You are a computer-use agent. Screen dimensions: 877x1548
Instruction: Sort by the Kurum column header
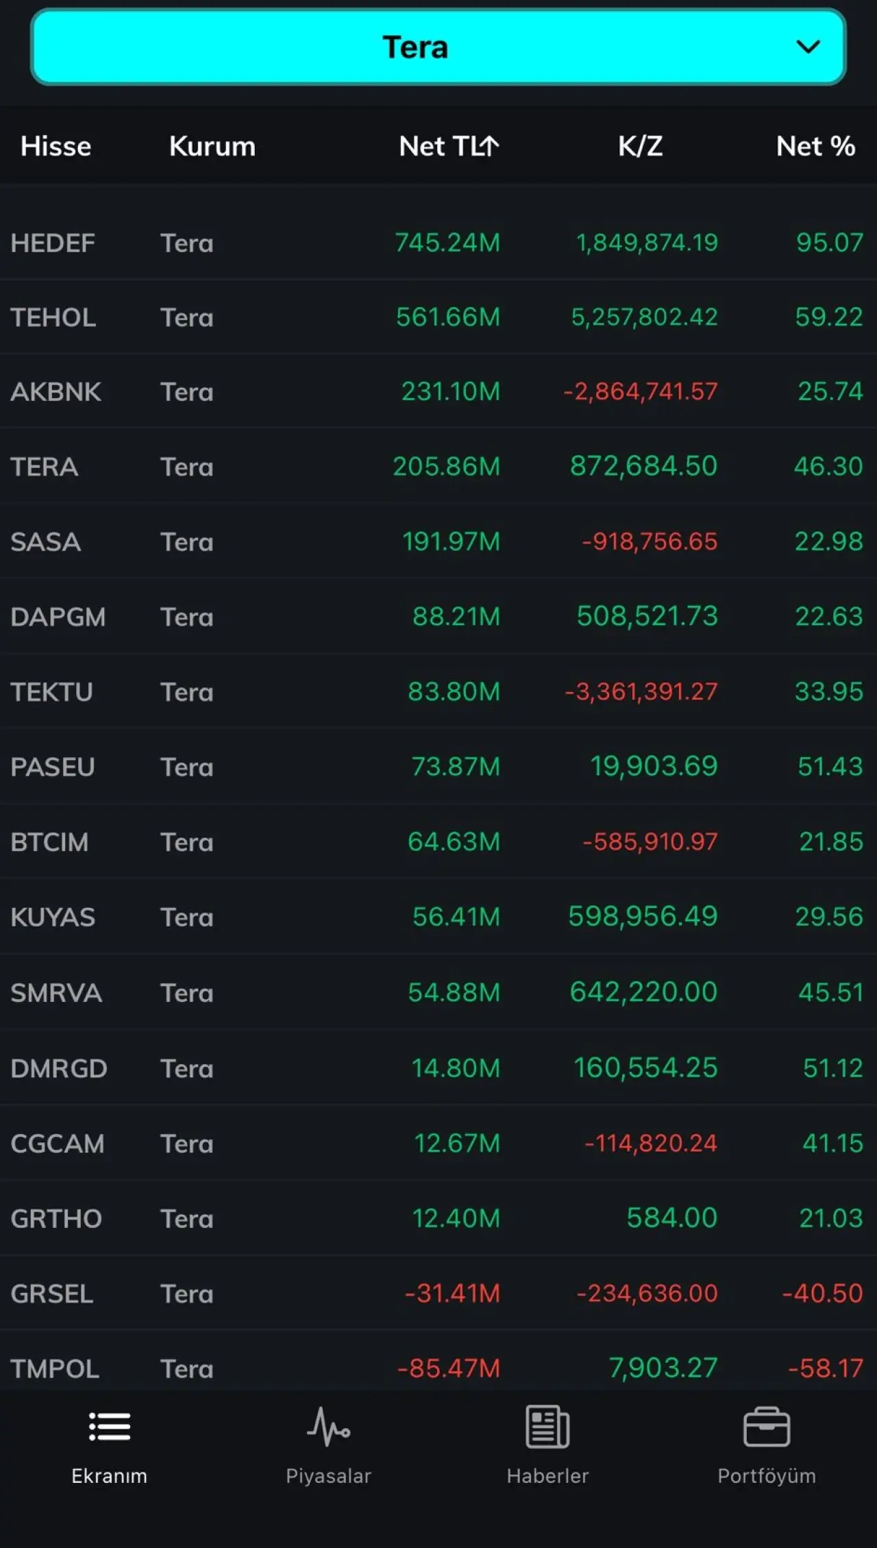tap(212, 146)
